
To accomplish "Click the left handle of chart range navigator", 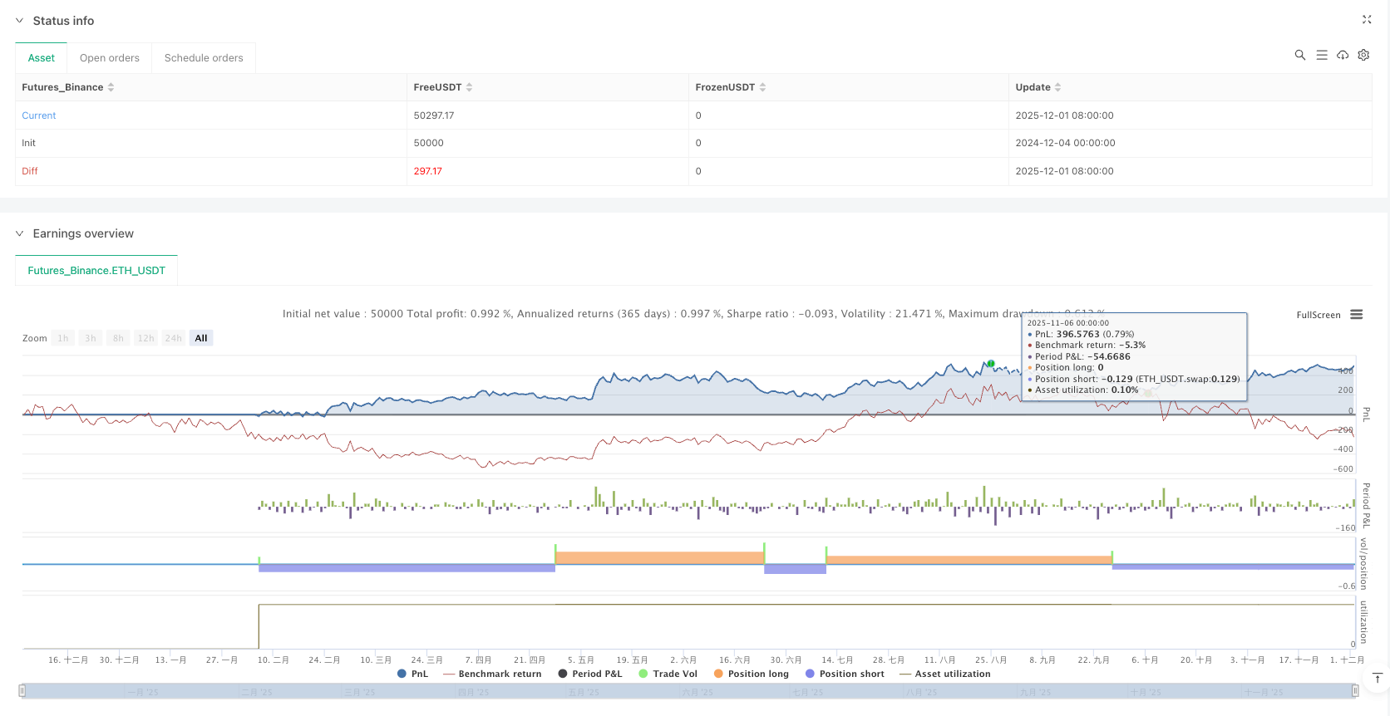I will 22,690.
